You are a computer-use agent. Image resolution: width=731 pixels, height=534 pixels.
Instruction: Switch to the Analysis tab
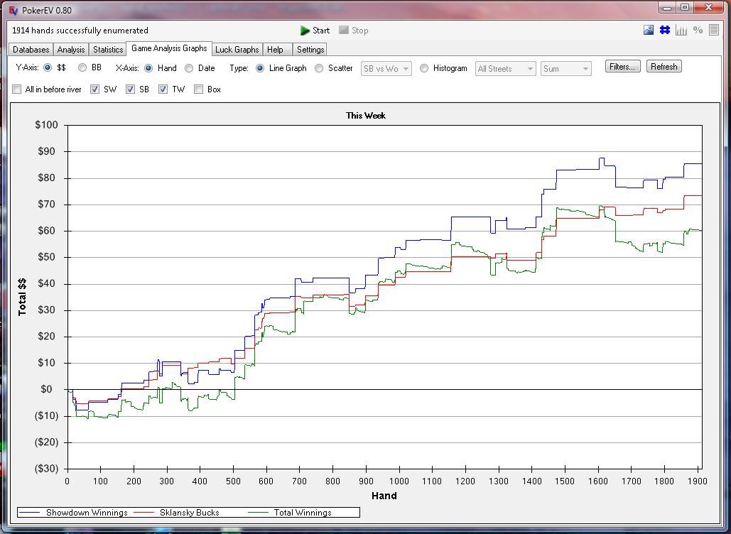tap(71, 50)
